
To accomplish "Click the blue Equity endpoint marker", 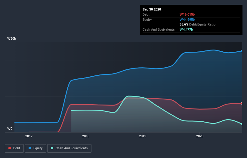I will tap(242, 51).
